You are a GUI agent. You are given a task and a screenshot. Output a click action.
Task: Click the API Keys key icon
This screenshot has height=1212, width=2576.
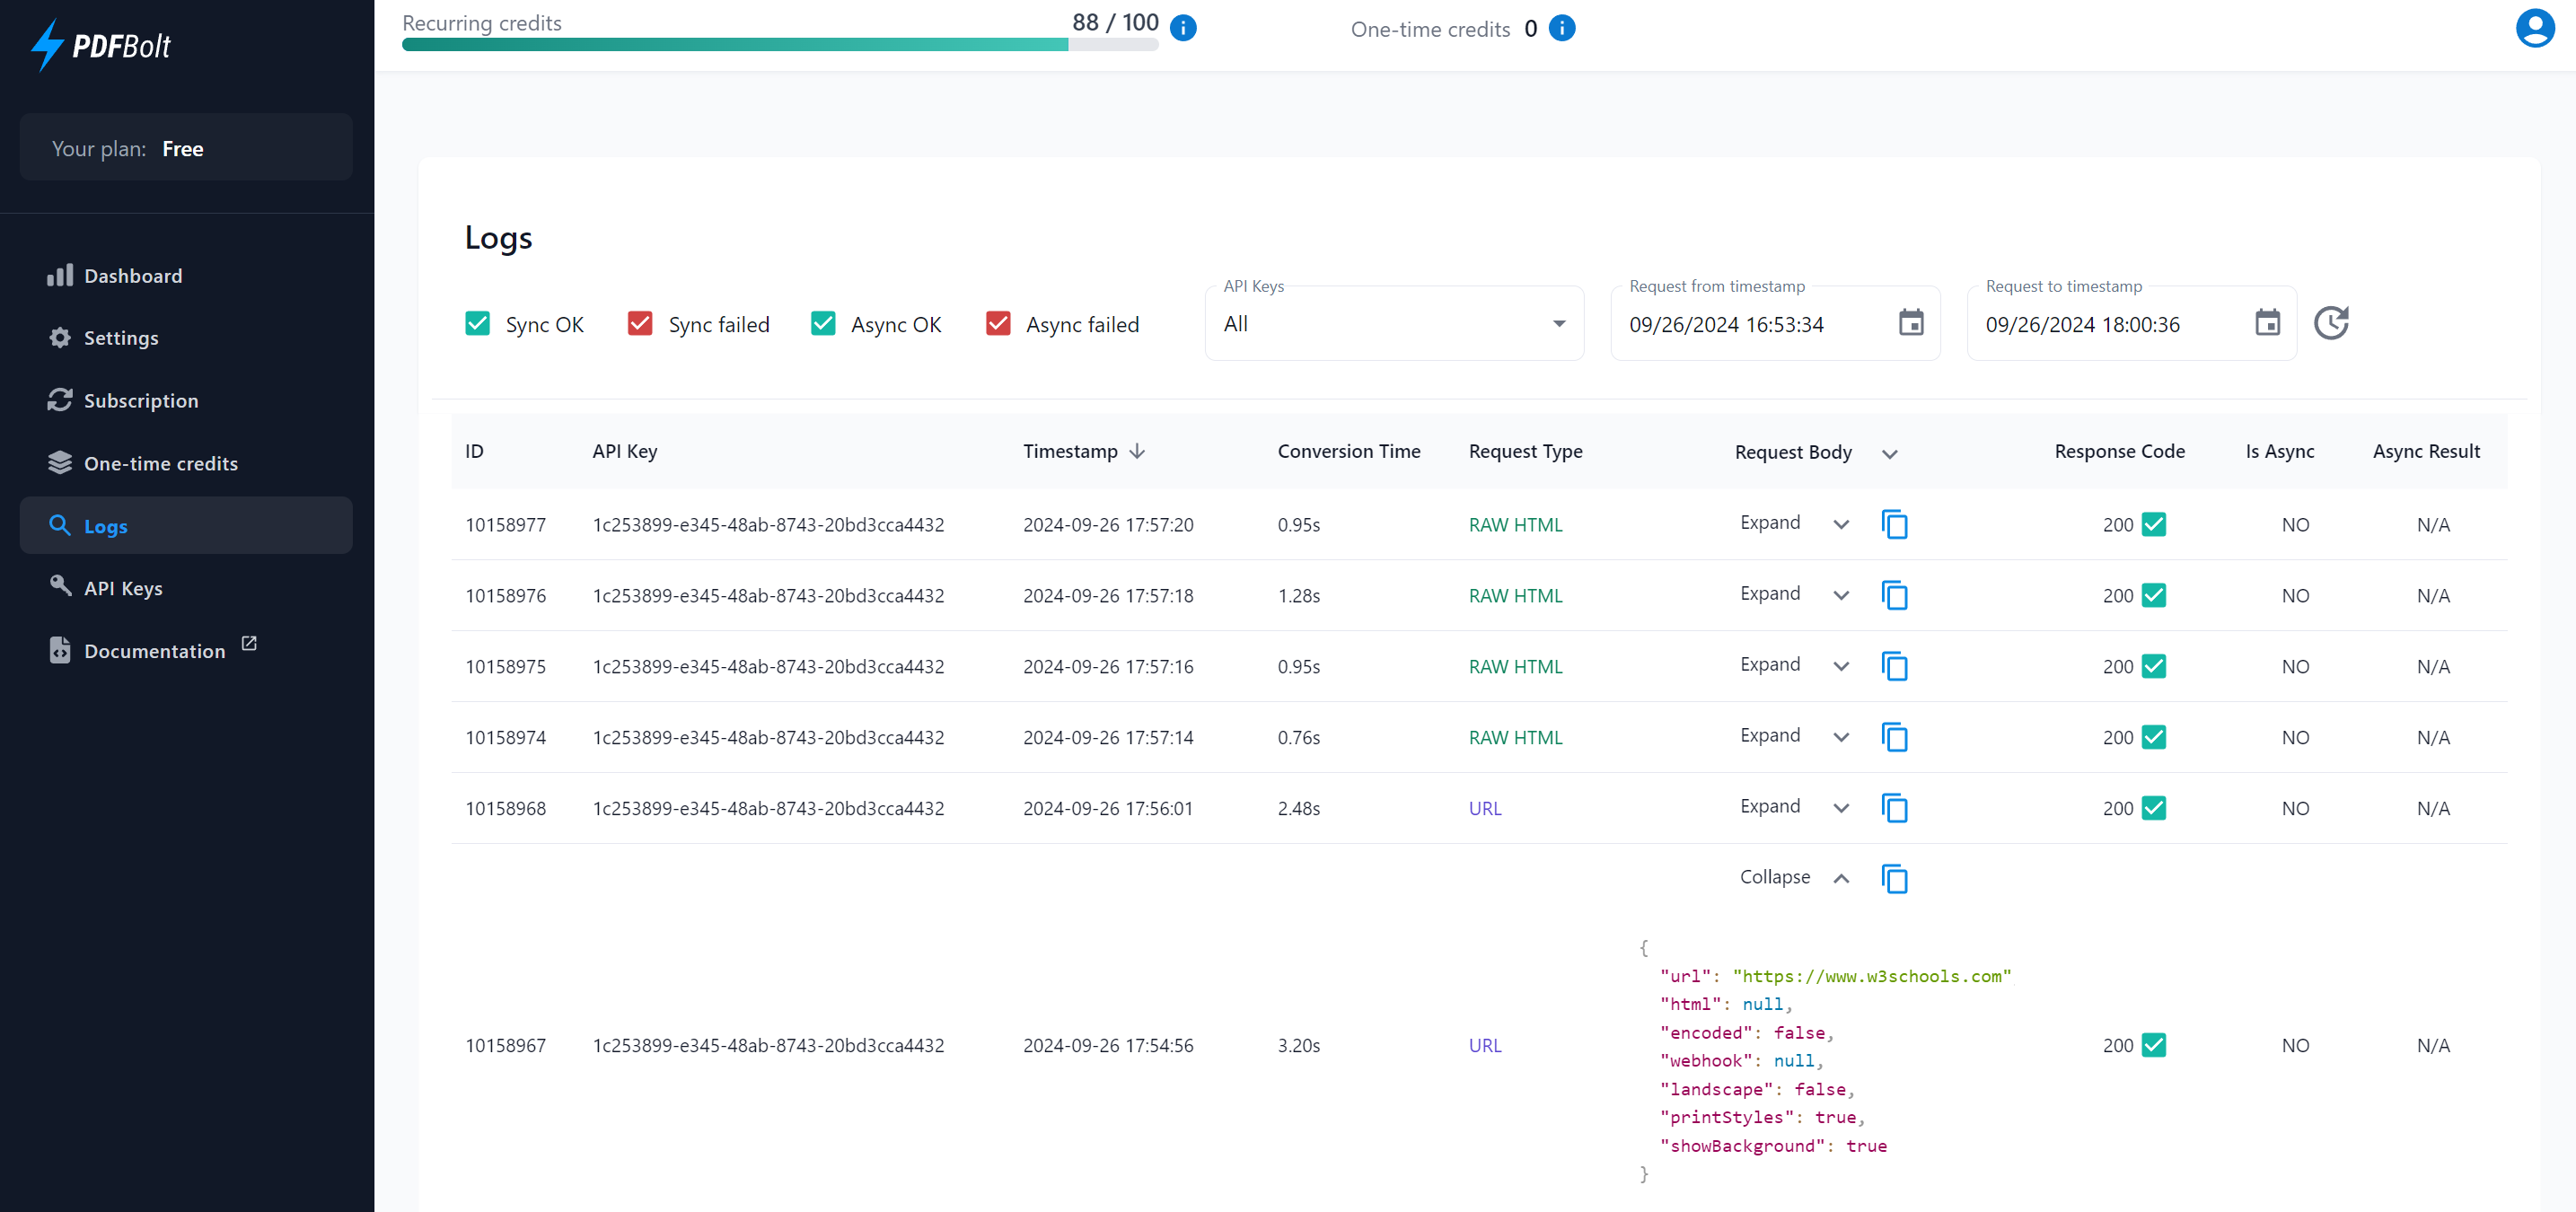click(60, 587)
